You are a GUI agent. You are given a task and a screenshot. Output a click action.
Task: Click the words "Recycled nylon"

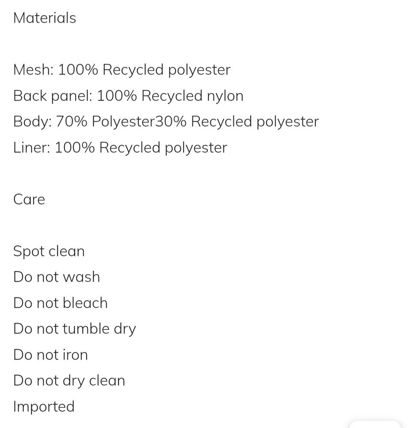(192, 96)
